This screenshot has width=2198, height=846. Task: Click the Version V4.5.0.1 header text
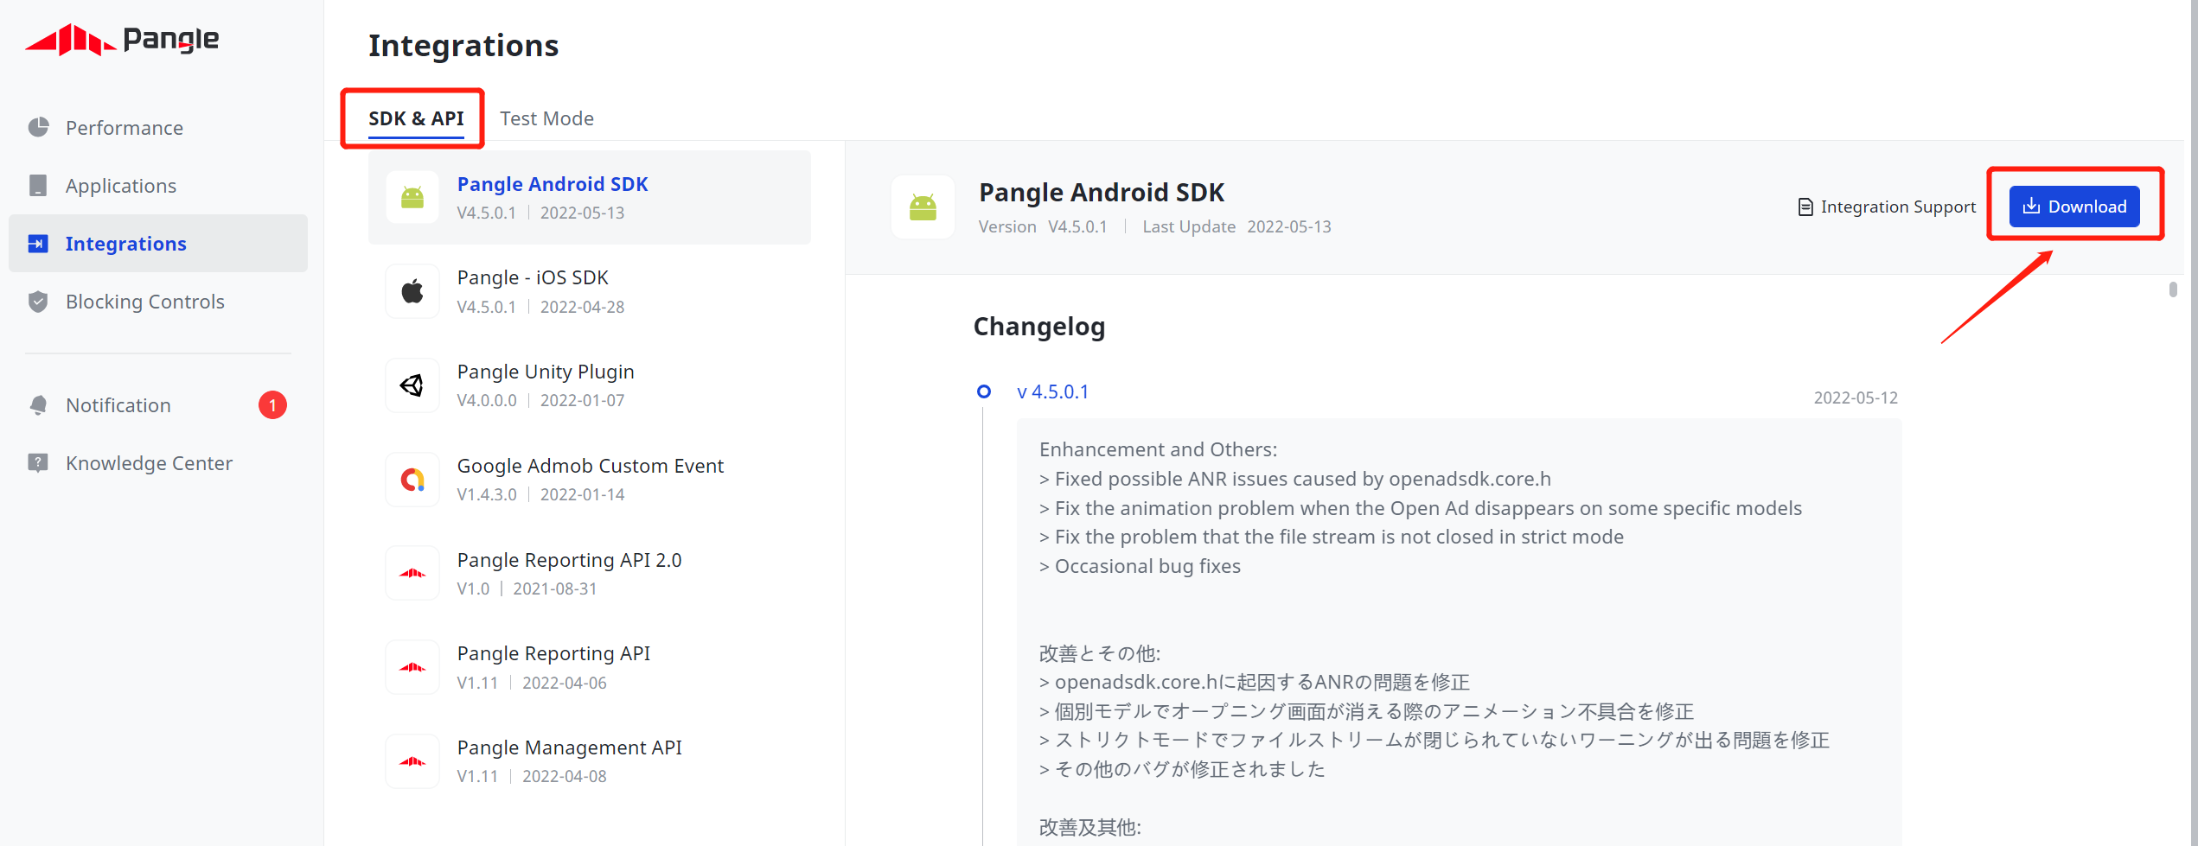pyautogui.click(x=1042, y=226)
